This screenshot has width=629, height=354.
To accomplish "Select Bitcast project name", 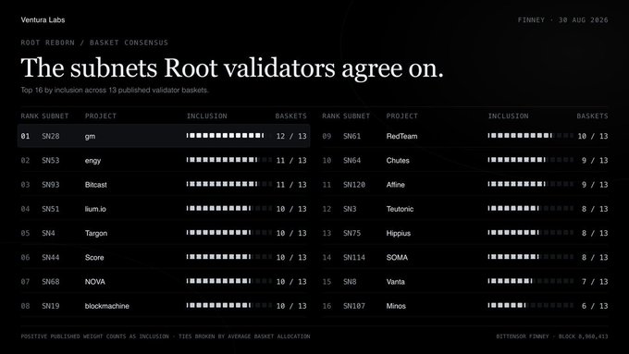I will point(96,185).
